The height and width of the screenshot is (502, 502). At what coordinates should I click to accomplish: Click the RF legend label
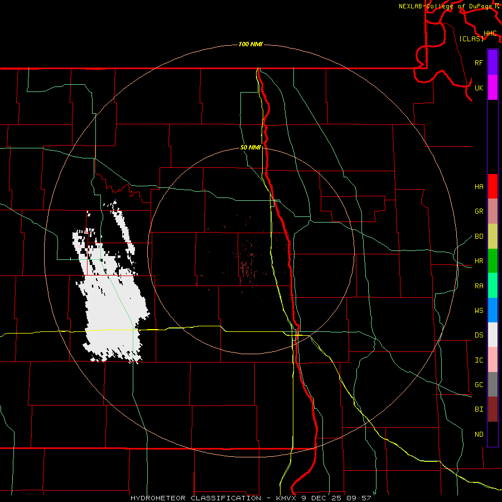point(479,62)
